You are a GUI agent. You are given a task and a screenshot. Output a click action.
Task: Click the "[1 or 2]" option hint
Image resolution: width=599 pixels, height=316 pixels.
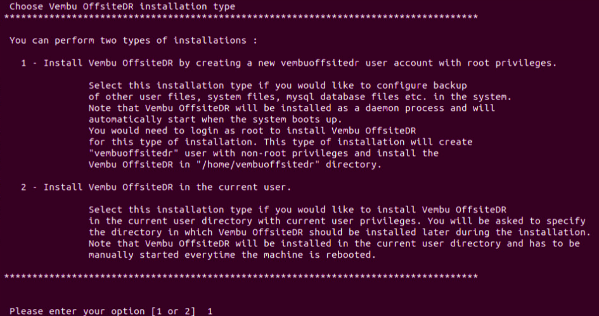[174, 311]
